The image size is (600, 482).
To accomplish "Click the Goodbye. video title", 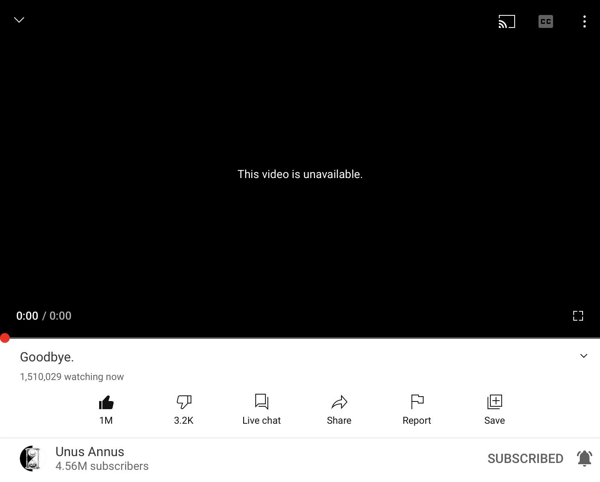I will pyautogui.click(x=47, y=357).
